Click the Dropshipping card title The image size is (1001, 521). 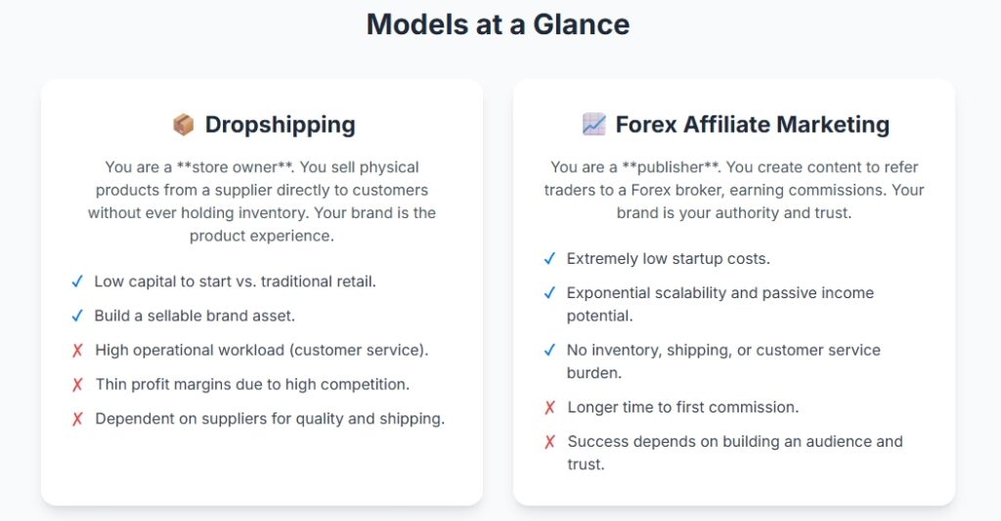tap(280, 124)
